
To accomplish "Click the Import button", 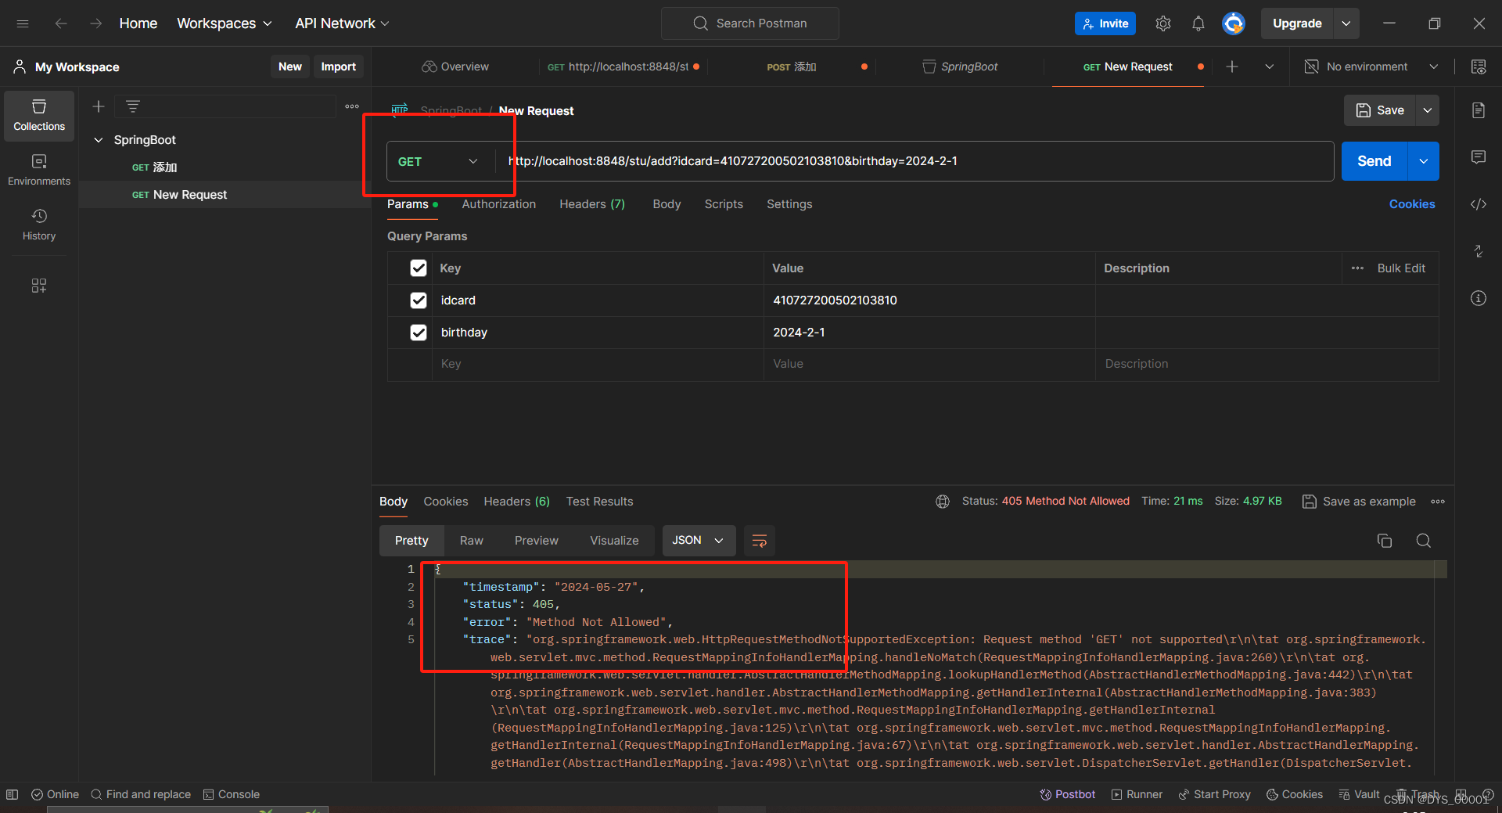I will [339, 67].
